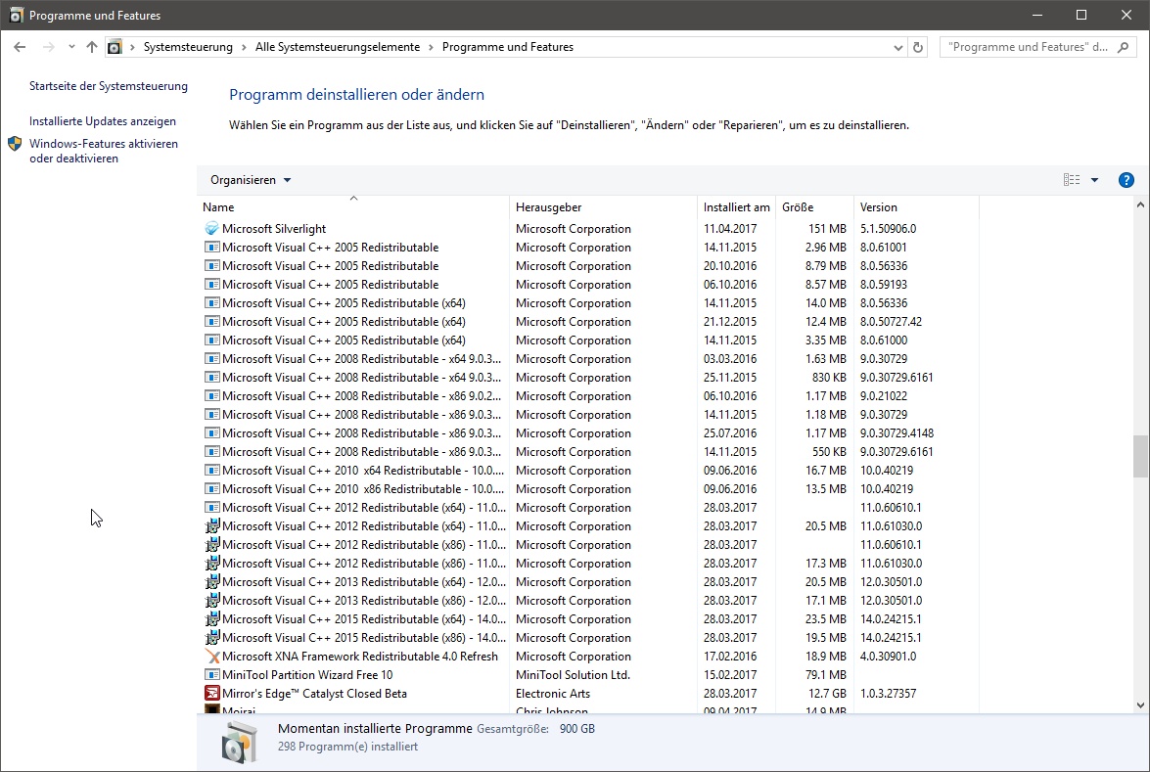Click the window title bar app icon
Screen dimensions: 1150x772
pyautogui.click(x=16, y=15)
